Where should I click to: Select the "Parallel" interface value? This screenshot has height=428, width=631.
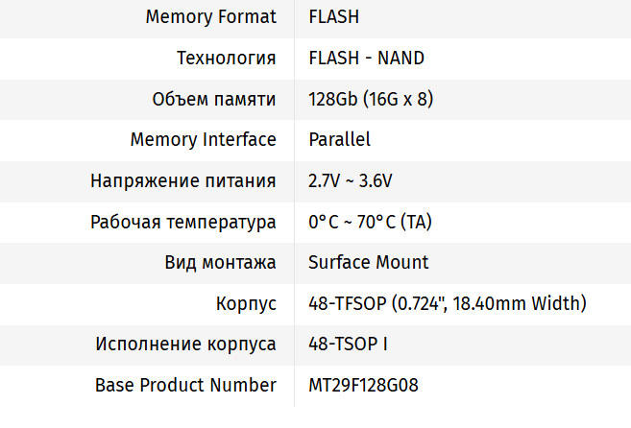click(339, 140)
